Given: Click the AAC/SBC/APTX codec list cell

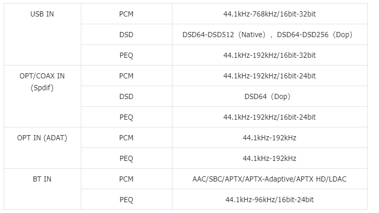Looking at the screenshot, I should point(269,179).
